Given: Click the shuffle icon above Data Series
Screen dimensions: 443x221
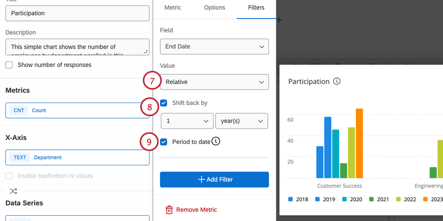Looking at the screenshot, I should tap(13, 191).
